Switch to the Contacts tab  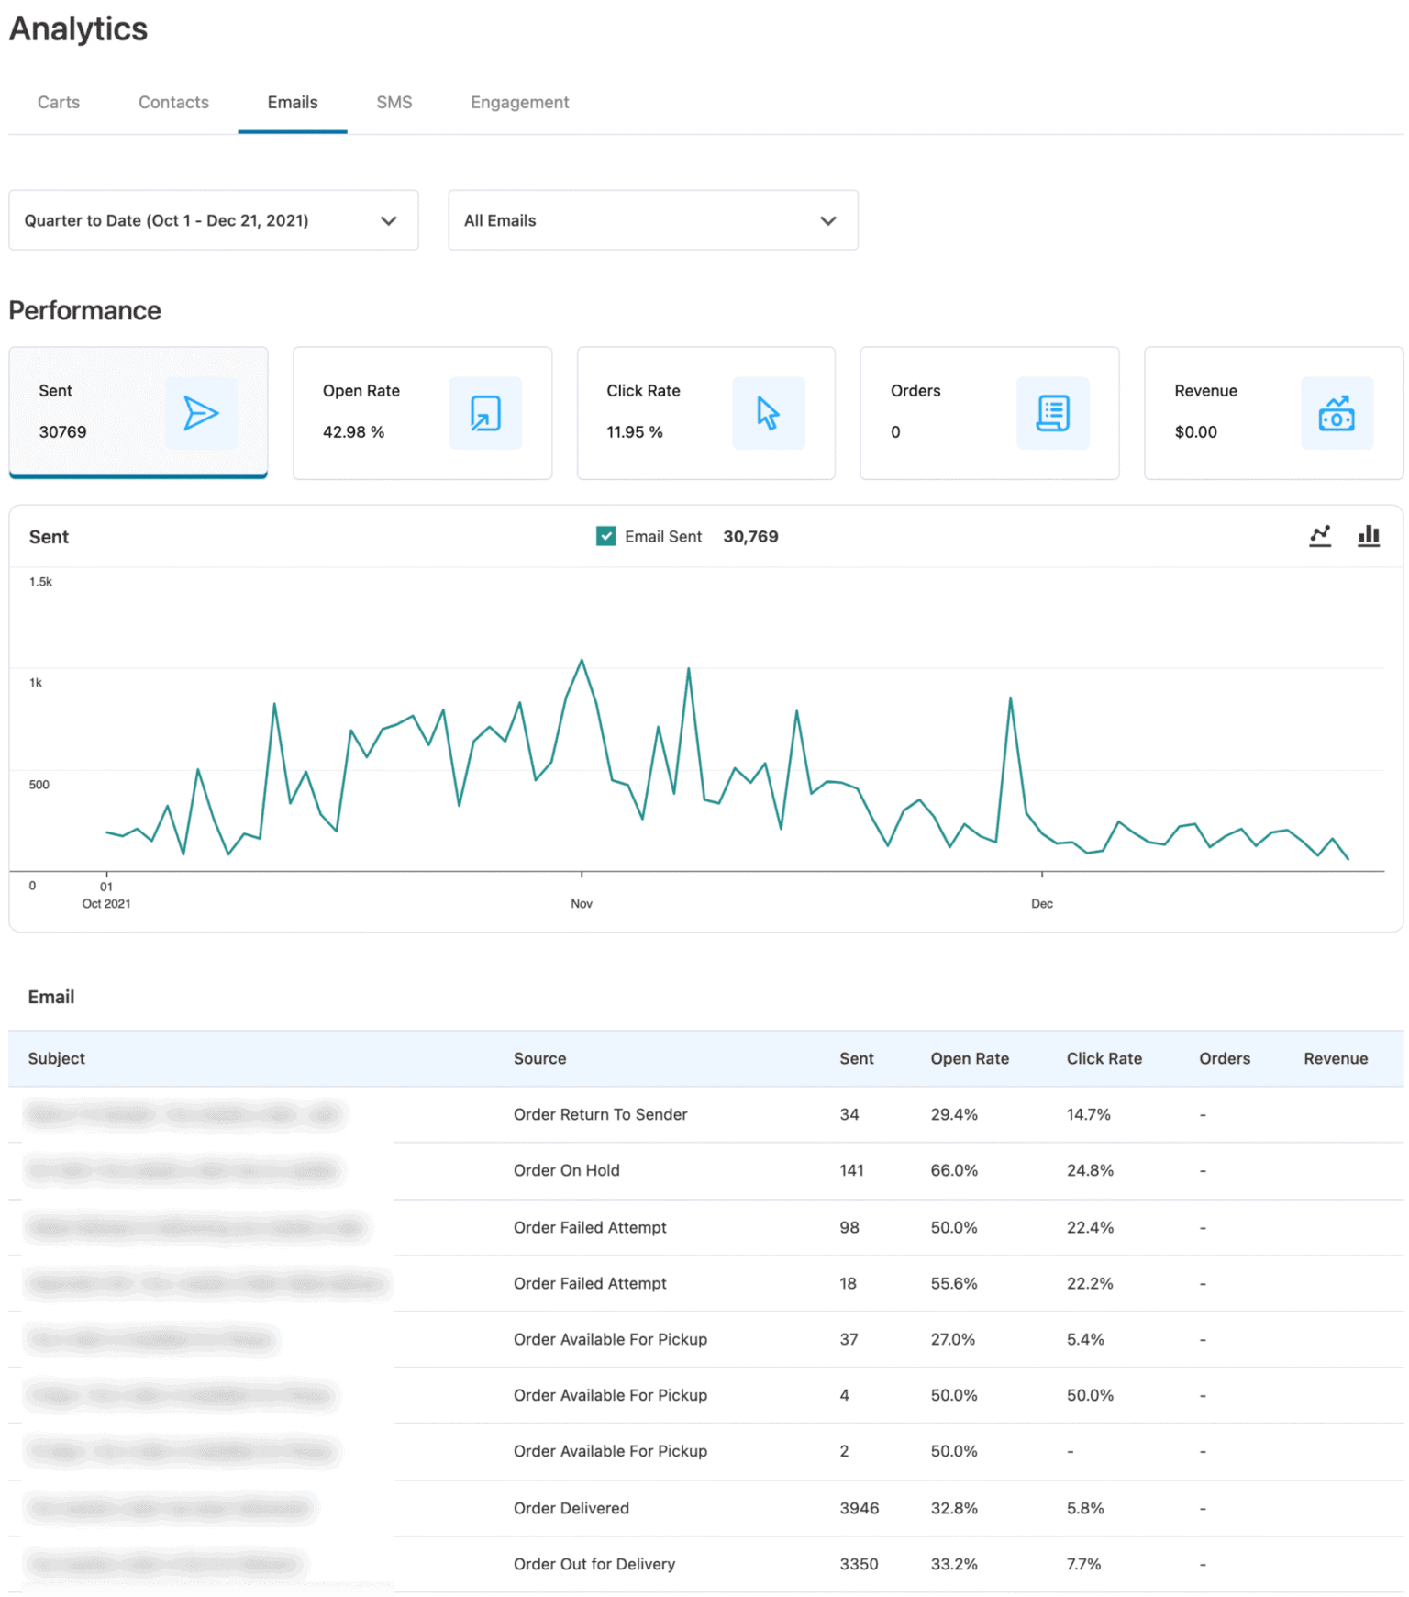pos(173,102)
